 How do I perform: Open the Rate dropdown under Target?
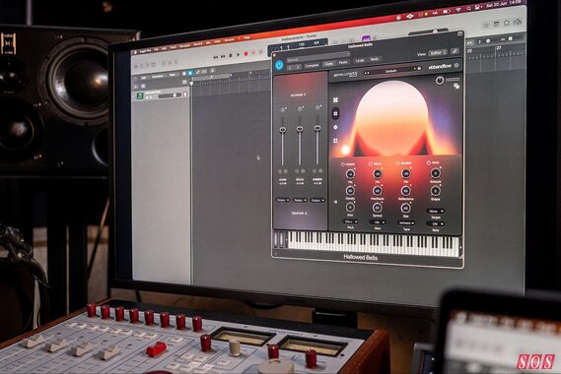[436, 224]
